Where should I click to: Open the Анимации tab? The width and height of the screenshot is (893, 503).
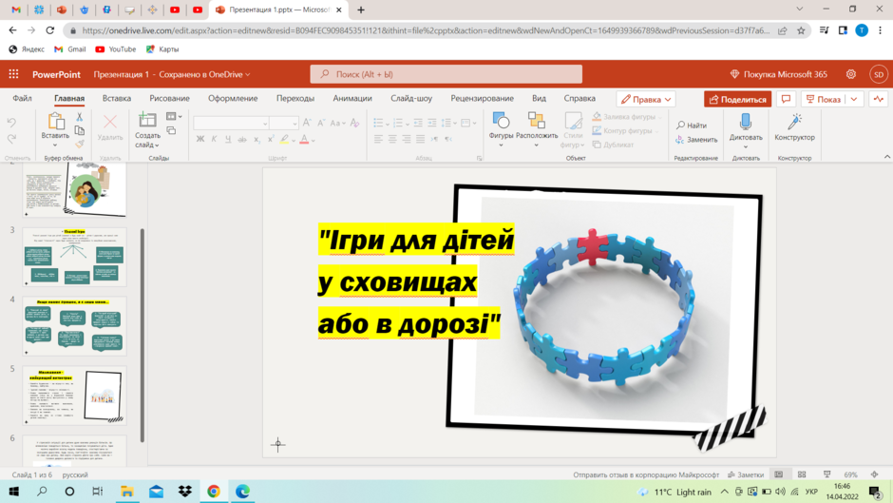click(x=352, y=98)
